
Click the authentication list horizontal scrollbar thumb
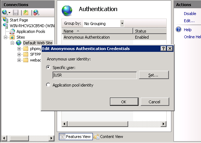[98, 124]
